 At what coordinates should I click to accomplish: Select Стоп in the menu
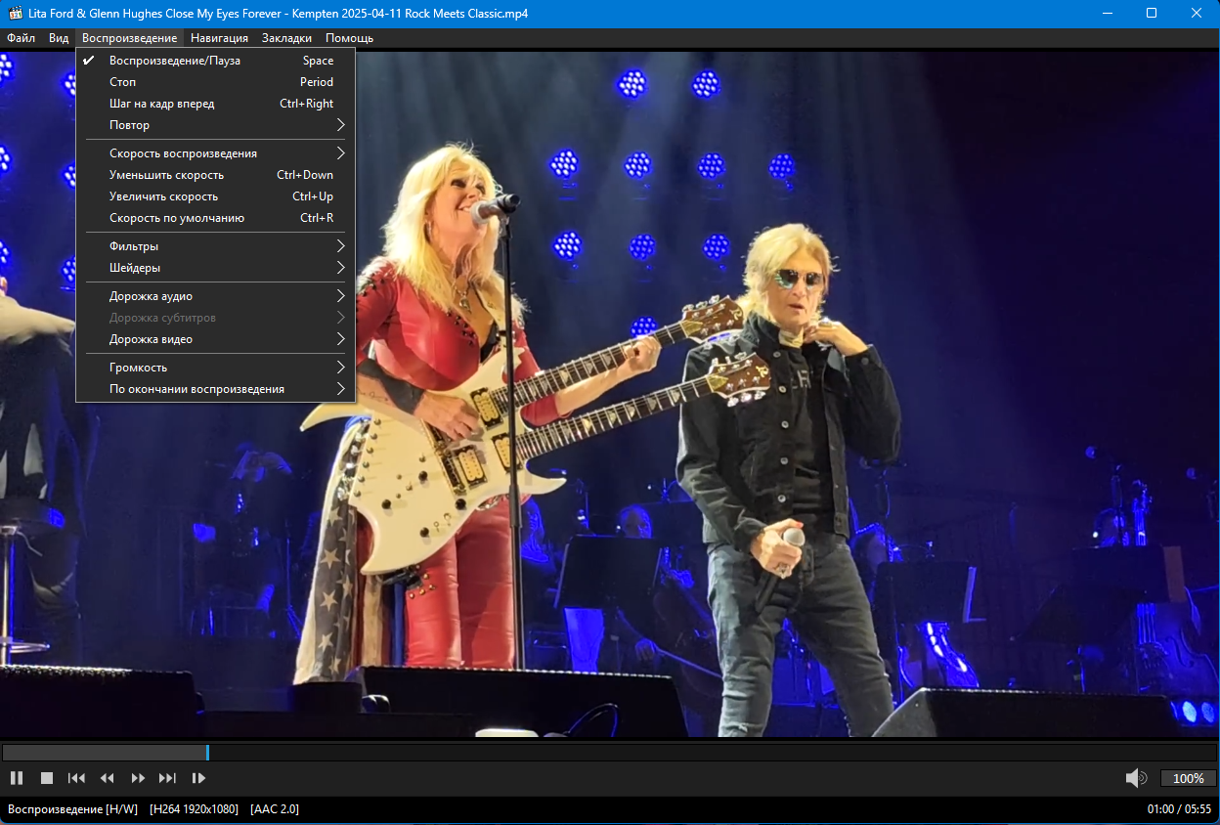[215, 82]
